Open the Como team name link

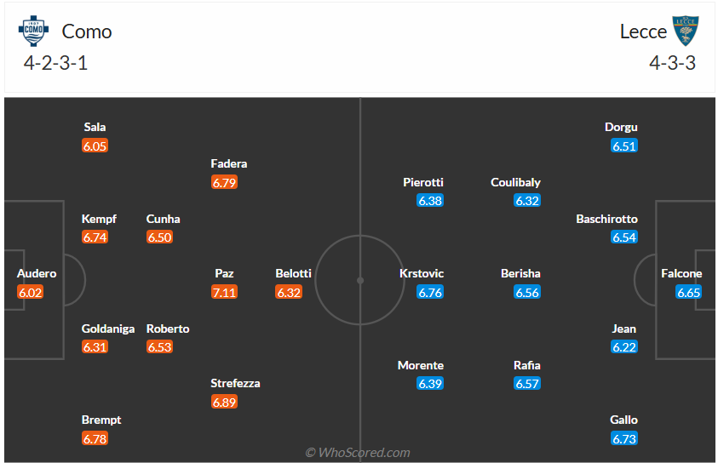click(87, 31)
